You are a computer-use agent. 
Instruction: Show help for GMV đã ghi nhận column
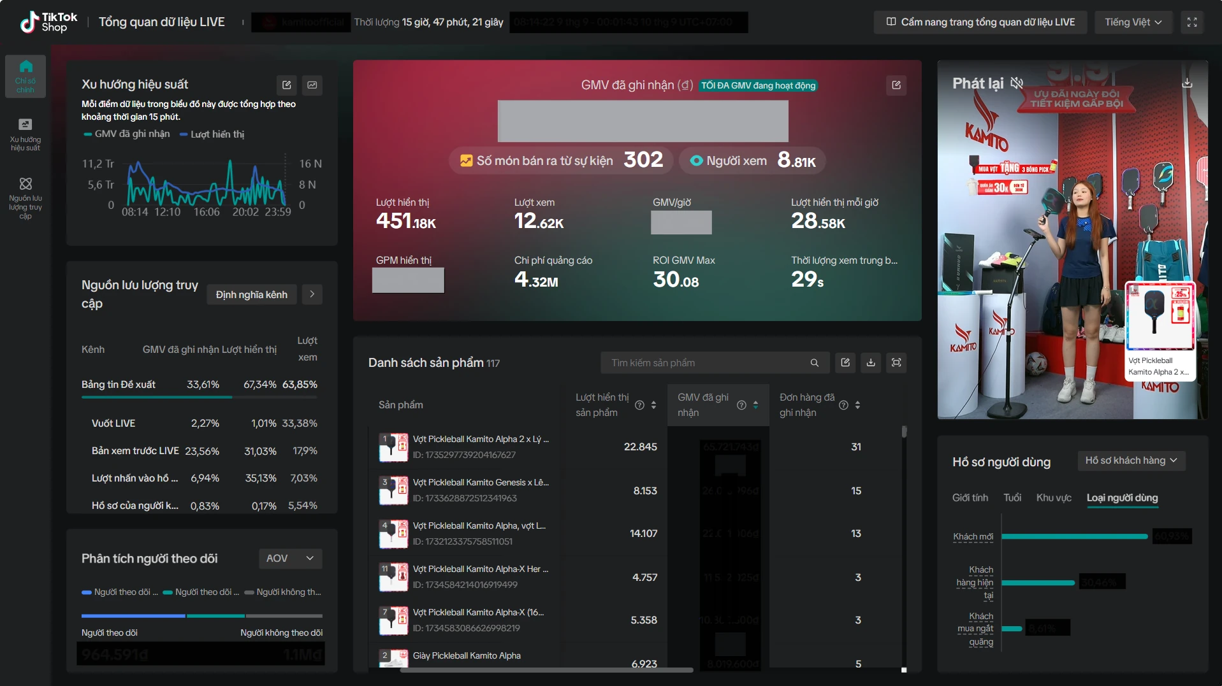741,405
